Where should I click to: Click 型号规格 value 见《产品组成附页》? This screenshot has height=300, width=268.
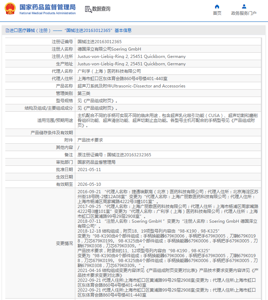click(97, 100)
